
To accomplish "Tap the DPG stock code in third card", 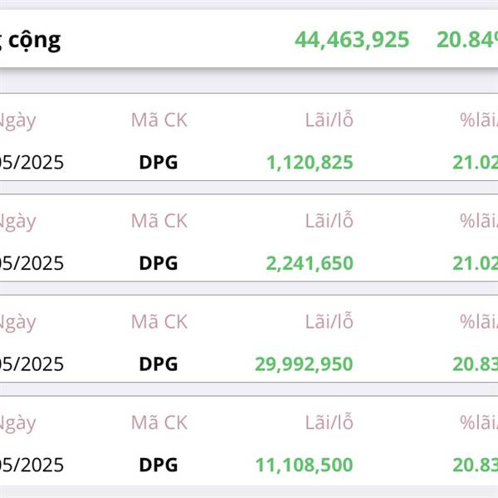I will (159, 364).
